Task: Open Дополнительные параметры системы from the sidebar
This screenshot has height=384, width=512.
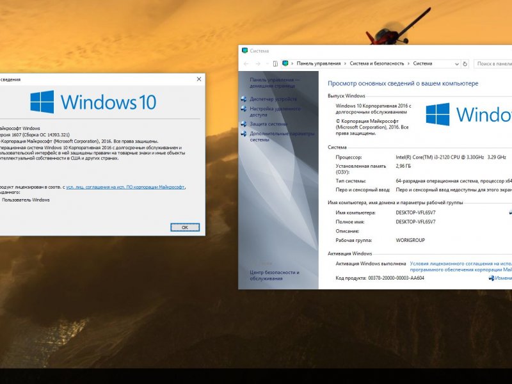Action: (x=282, y=136)
